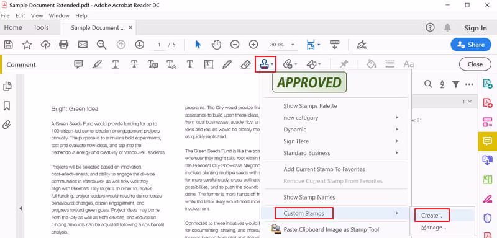This screenshot has width=497, height=238.
Task: Open page thumbnails panel icon
Action: pos(7,86)
